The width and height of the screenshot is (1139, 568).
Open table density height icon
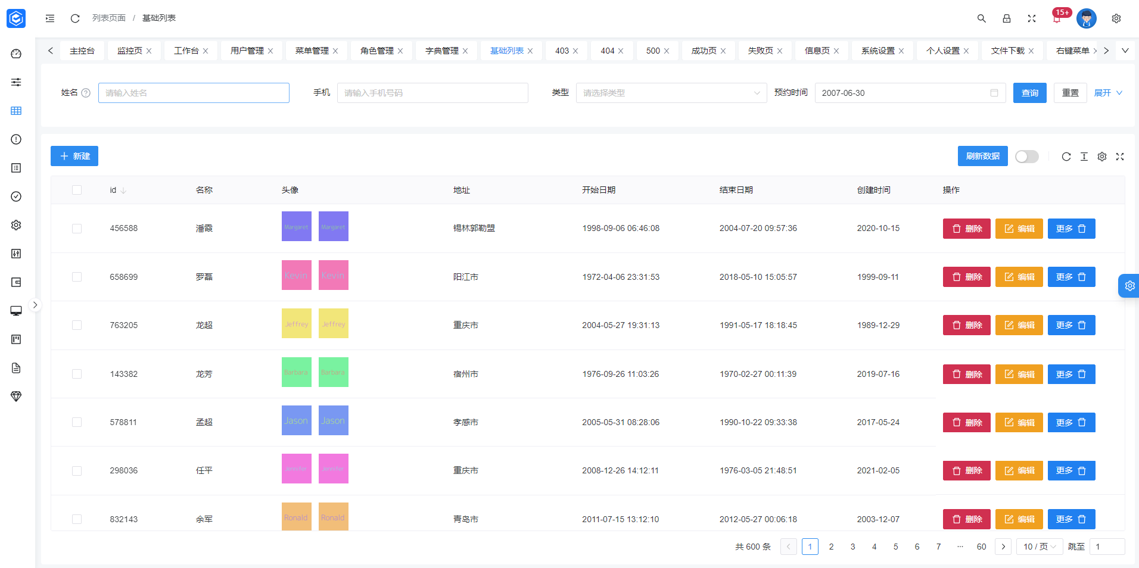(x=1084, y=157)
